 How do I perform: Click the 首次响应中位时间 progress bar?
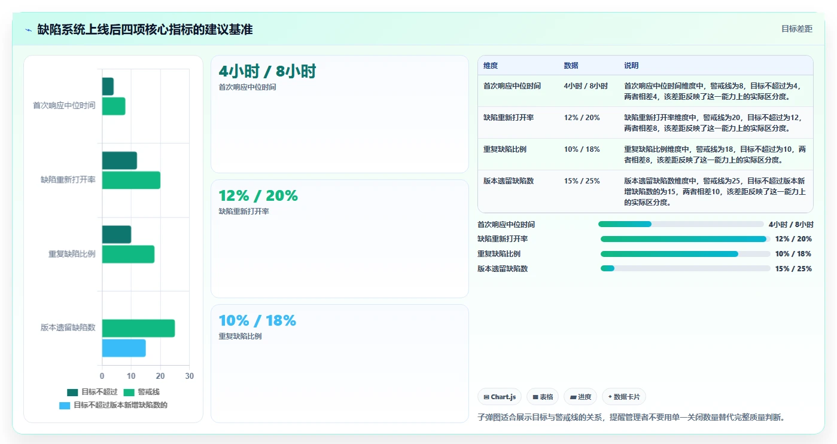click(681, 224)
